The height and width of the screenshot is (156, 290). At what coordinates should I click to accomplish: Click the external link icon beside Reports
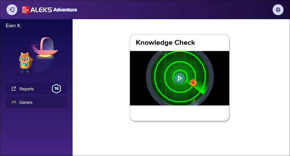pyautogui.click(x=14, y=89)
